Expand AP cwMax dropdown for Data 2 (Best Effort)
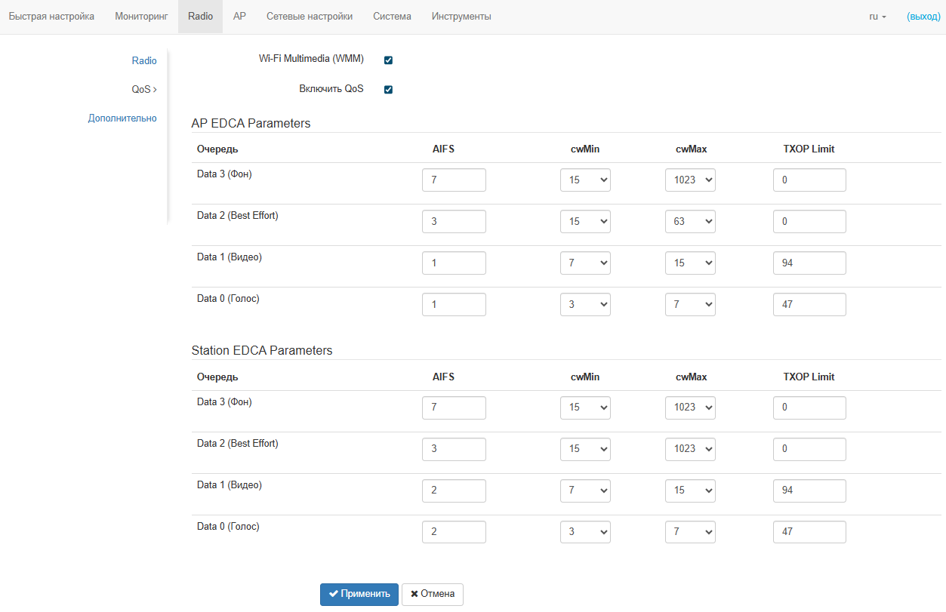Screen dimensions: 946x612 click(x=690, y=222)
